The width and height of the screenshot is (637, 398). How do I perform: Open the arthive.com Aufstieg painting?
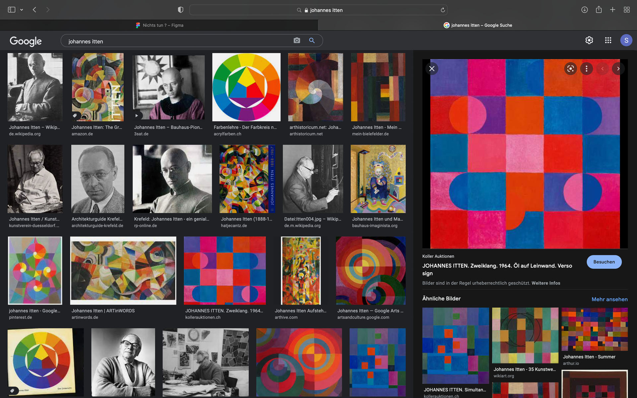[x=301, y=271]
